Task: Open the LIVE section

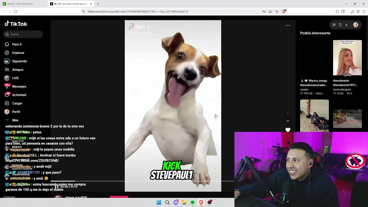Action: pos(16,78)
